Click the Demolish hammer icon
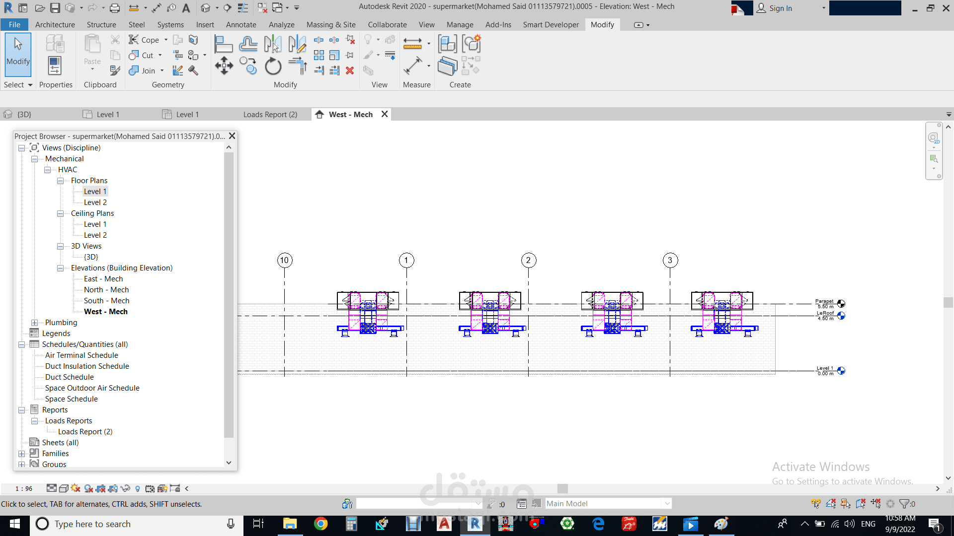954x536 pixels. [193, 70]
